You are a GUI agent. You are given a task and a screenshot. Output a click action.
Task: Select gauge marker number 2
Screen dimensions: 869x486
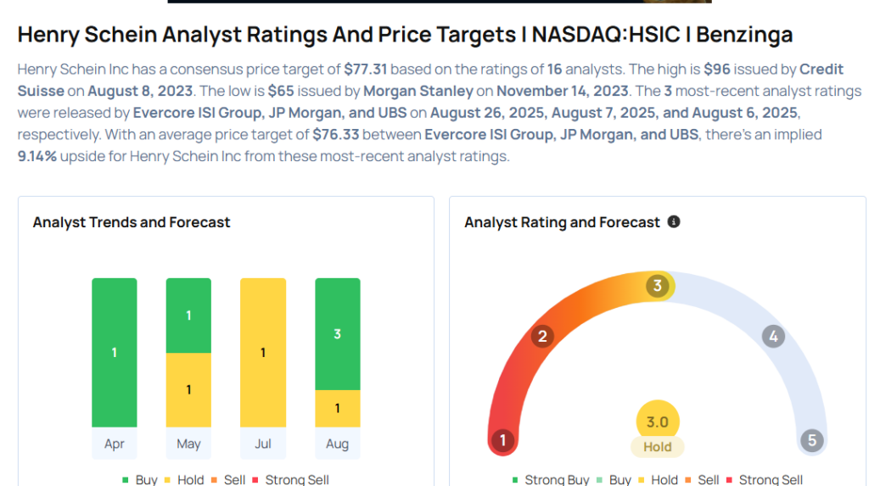pos(542,336)
